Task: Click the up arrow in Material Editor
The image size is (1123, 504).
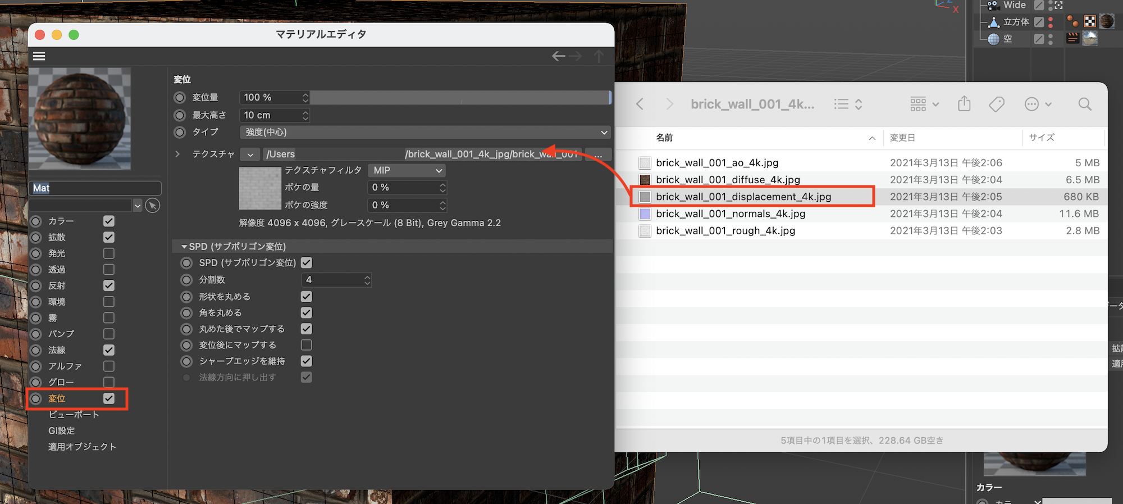Action: point(599,56)
